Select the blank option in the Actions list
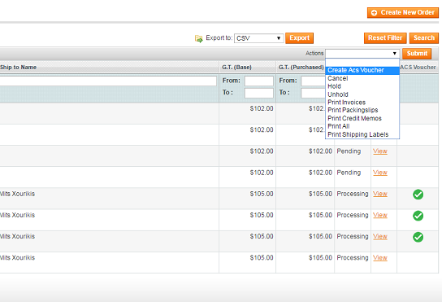Viewport: 442px width, 302px height. point(362,63)
